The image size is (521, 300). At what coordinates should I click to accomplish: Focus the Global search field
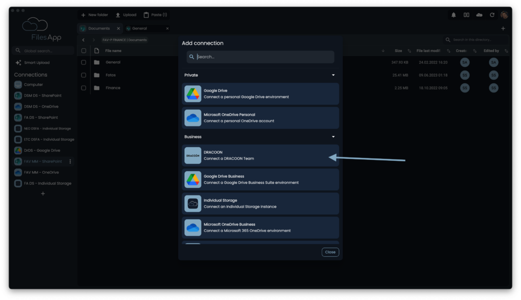(x=43, y=51)
